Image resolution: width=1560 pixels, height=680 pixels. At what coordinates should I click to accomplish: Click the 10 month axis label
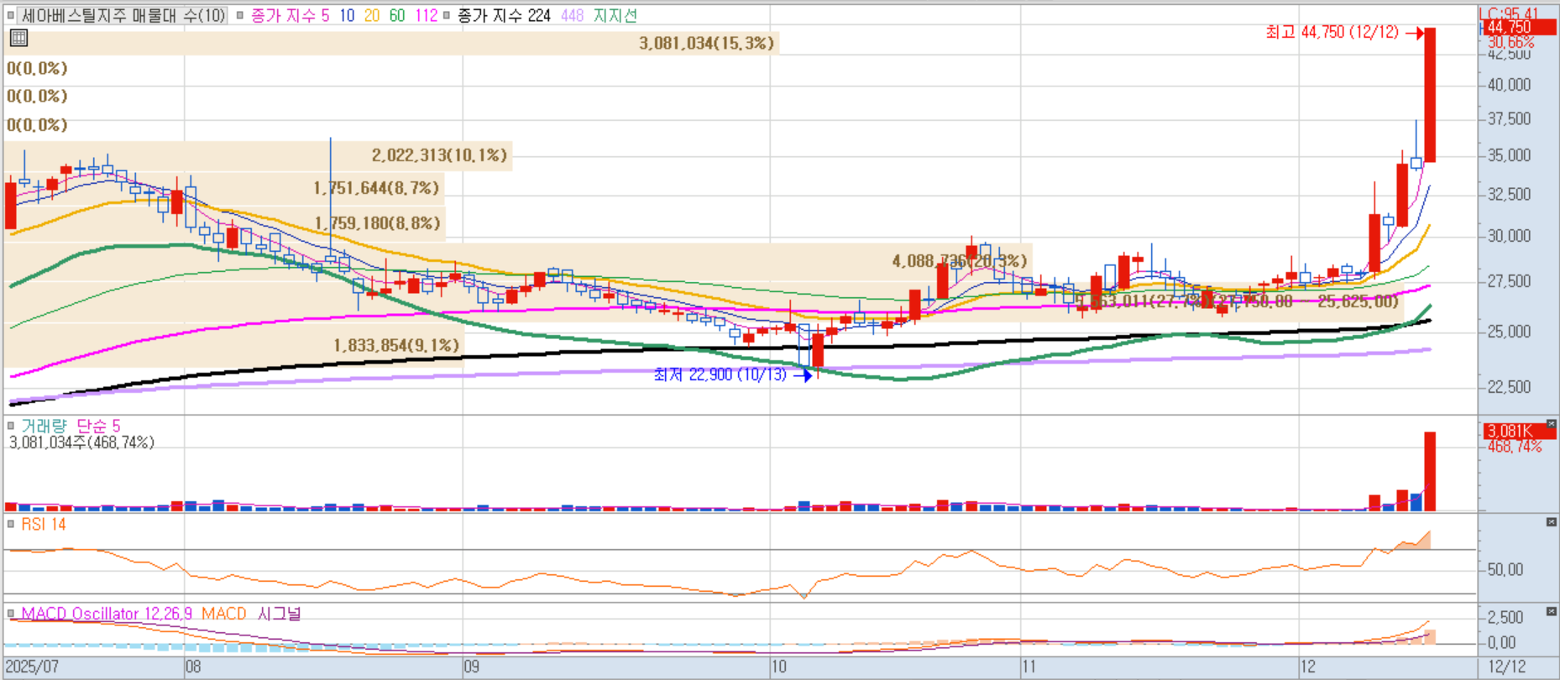pyautogui.click(x=779, y=667)
